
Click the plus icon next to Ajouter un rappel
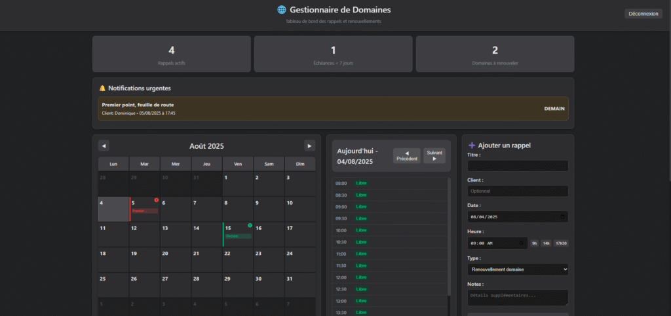[x=472, y=145]
